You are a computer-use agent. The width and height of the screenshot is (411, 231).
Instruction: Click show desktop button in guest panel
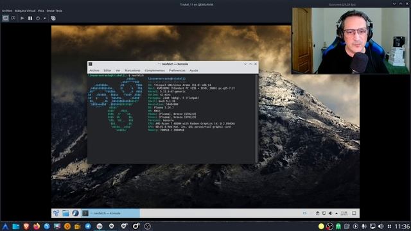tap(354, 213)
